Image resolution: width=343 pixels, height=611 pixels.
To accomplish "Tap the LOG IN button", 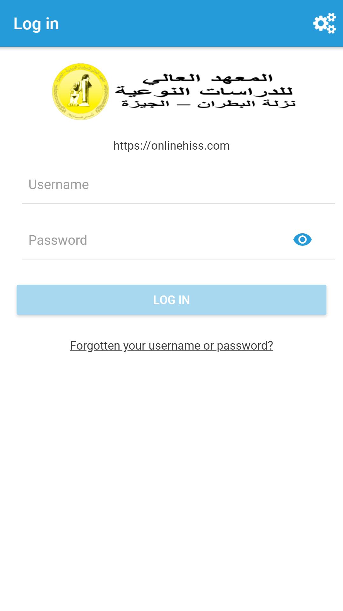I will (x=171, y=300).
